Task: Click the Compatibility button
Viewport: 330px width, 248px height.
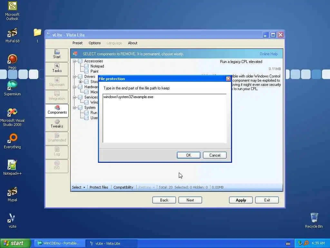Action: click(123, 187)
